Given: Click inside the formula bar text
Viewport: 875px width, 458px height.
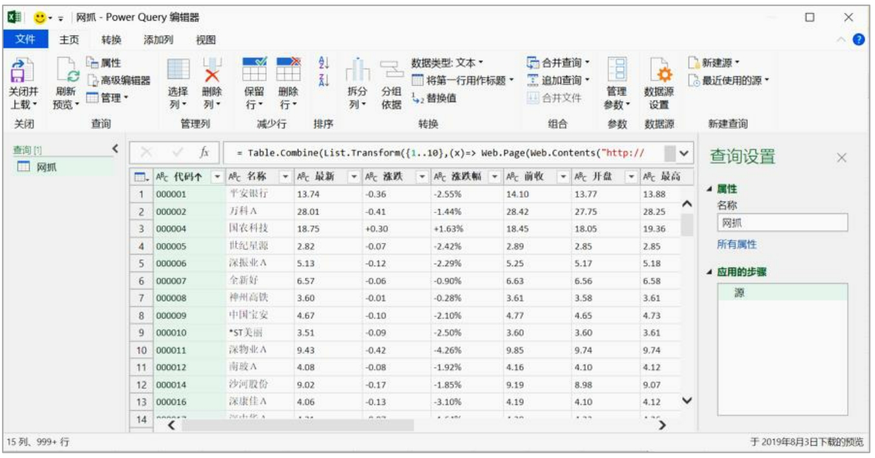Looking at the screenshot, I should click(444, 153).
